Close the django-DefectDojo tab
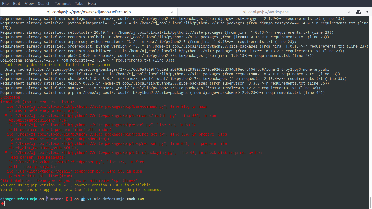This screenshot has height=209, width=372. coord(172,12)
